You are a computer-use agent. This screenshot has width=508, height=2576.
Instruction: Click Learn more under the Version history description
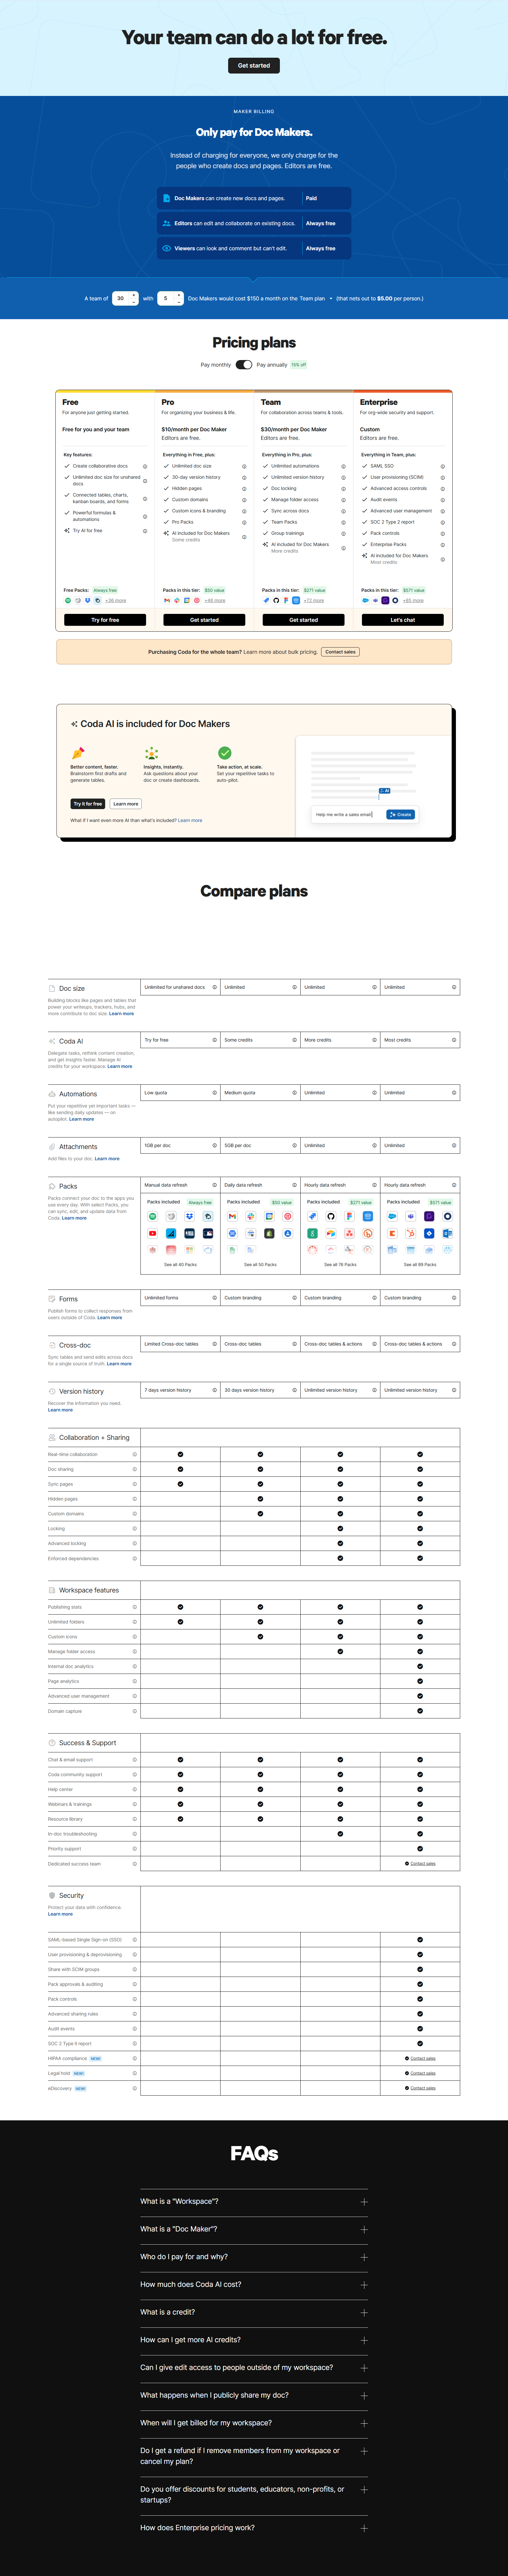(60, 1410)
